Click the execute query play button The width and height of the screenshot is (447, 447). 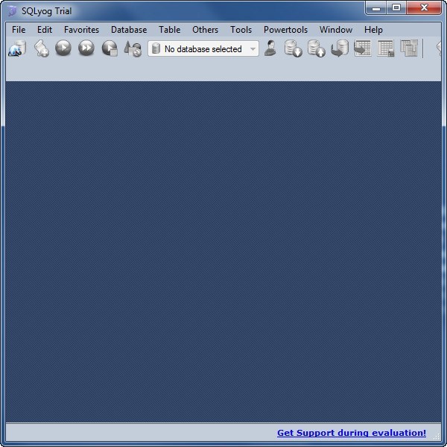coord(63,48)
